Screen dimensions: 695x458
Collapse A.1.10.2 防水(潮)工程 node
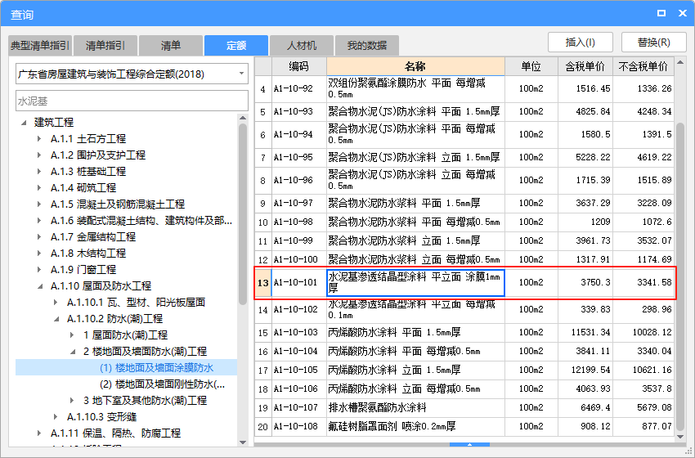click(x=56, y=319)
